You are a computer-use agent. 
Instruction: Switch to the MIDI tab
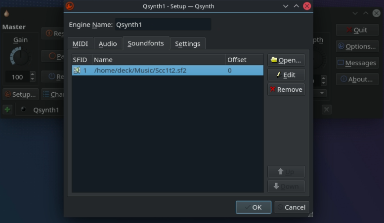click(80, 43)
